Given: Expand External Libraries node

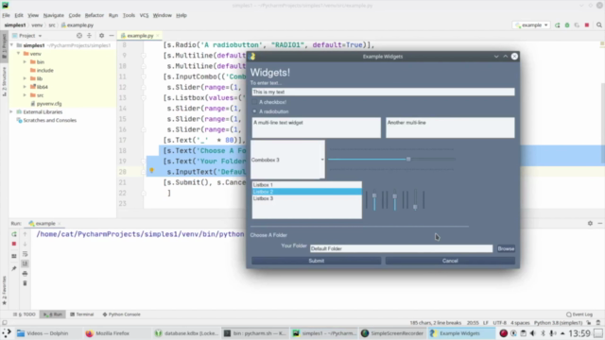Looking at the screenshot, I should point(11,111).
